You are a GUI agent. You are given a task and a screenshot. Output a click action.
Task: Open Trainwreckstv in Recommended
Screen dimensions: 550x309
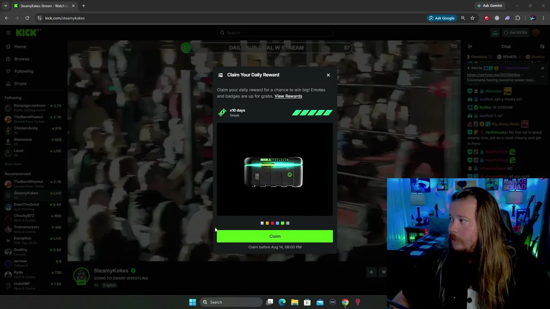(34, 229)
